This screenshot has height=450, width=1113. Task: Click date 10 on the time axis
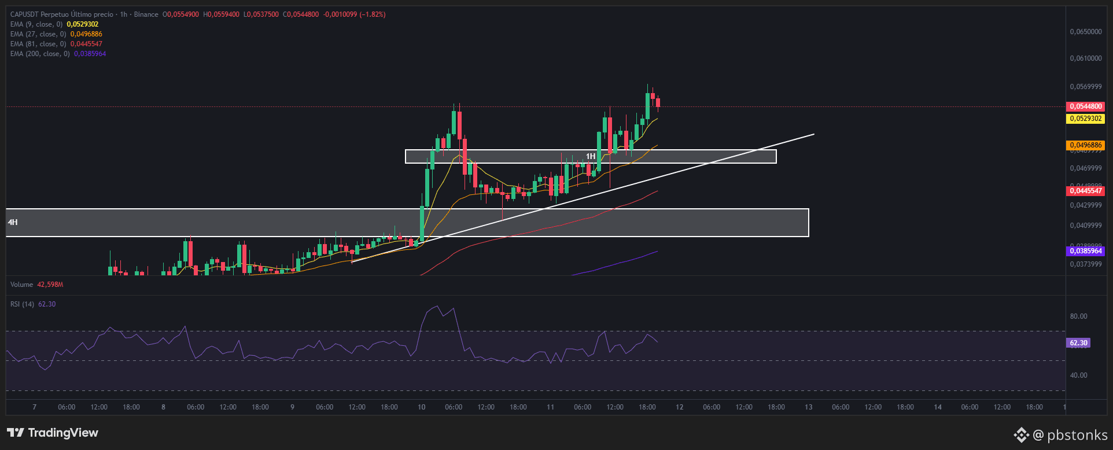pyautogui.click(x=422, y=407)
